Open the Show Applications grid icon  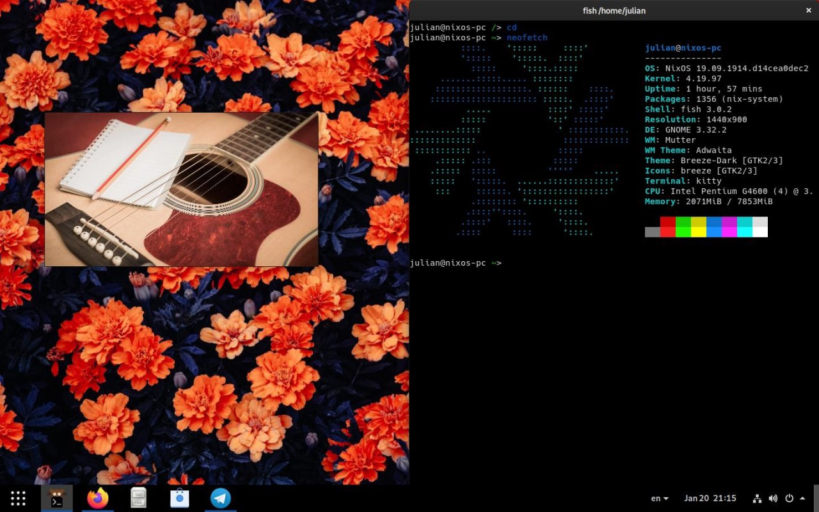click(18, 498)
